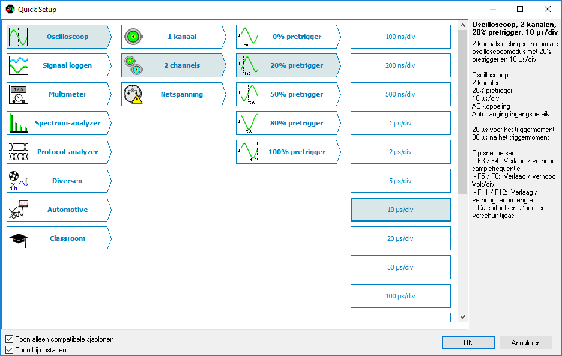Choose the Multimeter display icon
This screenshot has height=356, width=562.
click(x=18, y=94)
